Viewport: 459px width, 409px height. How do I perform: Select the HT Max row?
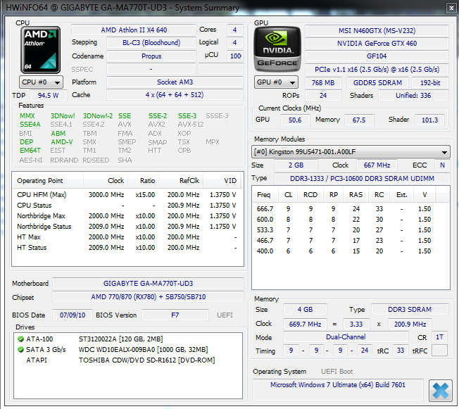click(x=127, y=237)
